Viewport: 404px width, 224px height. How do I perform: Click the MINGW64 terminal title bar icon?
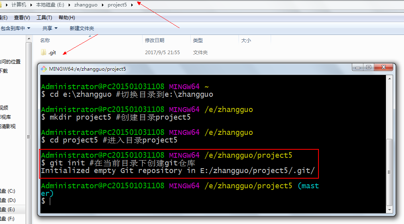pos(44,69)
